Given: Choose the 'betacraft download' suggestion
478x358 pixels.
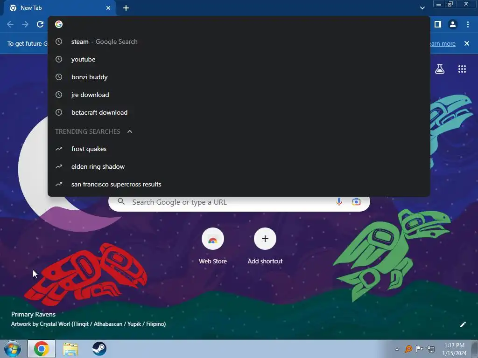Looking at the screenshot, I should (x=239, y=112).
